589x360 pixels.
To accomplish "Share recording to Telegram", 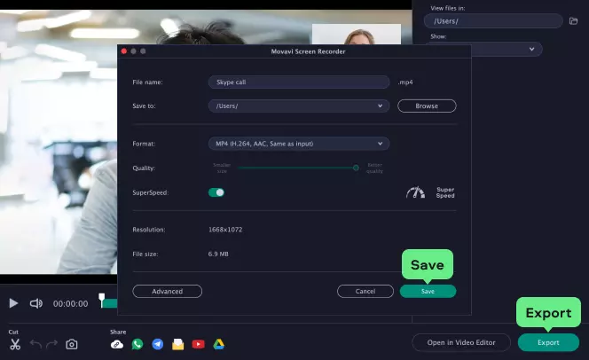I will click(x=158, y=344).
